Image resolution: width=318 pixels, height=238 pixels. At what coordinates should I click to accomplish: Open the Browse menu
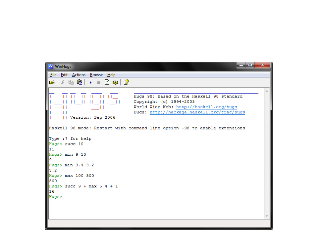(x=96, y=75)
